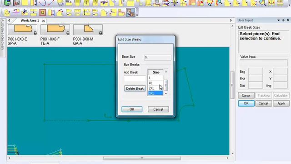
Task: Click the Value Input field
Action: pyautogui.click(x=264, y=63)
